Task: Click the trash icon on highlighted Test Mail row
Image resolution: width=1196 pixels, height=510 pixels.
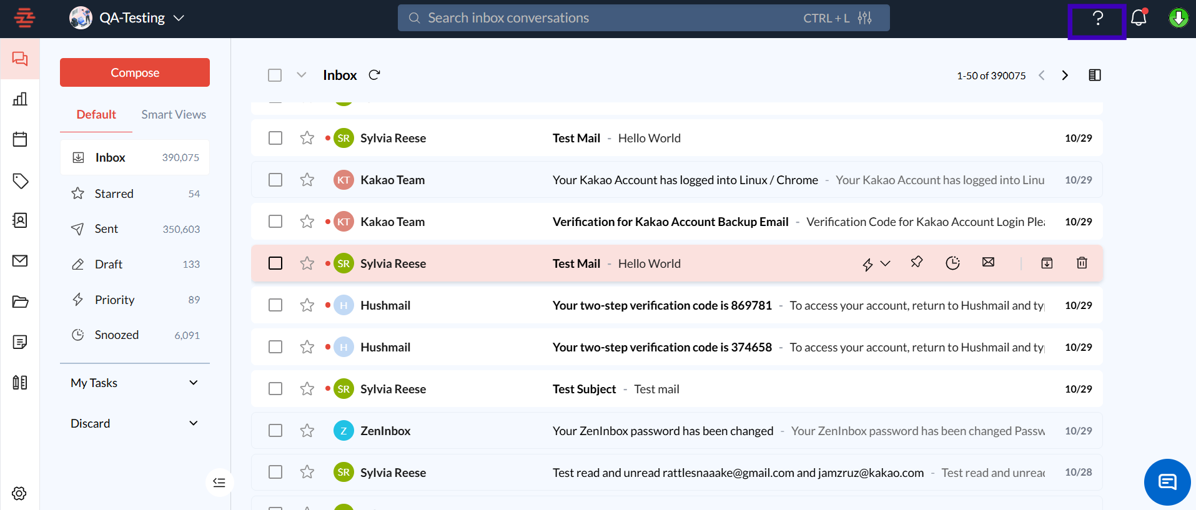Action: (x=1082, y=263)
